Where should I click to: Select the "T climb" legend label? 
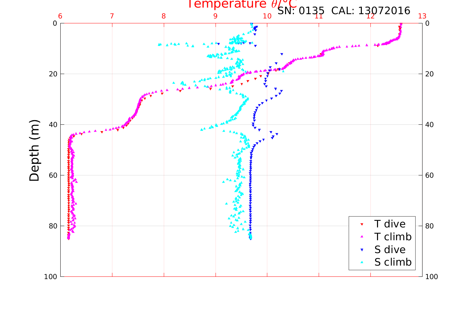[x=393, y=237]
